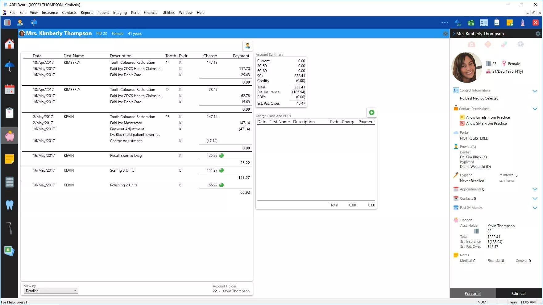This screenshot has height=305, width=543.
Task: Click the green money payment icon in the toolbar
Action: (x=470, y=22)
